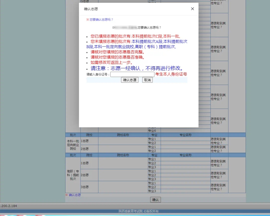Click the 院校名称 field of 定向就业 1志愿
270x216 pixels.
(x=123, y=141)
